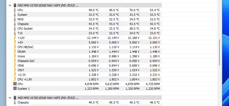The image size is (229, 106).
Task: Click the second MSI motherboard chip icon
Action: 15,98
